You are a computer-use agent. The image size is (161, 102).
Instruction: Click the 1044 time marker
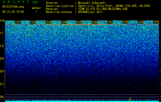[64, 22]
